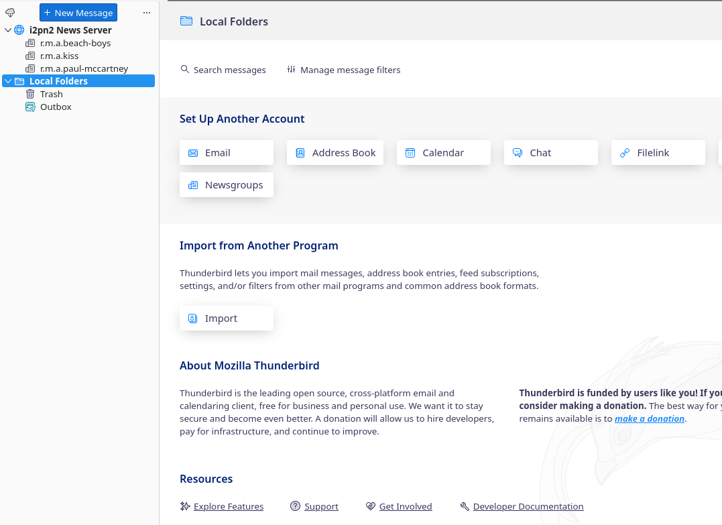Viewport: 722px width, 525px height.
Task: Open the Get Involved link
Action: 406,507
